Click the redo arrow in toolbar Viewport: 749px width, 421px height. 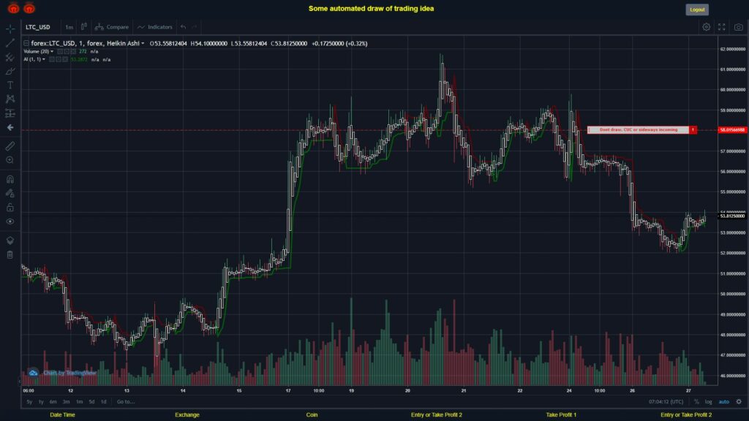195,27
